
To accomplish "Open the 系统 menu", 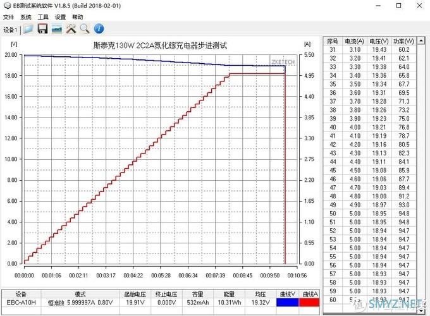I will 26,17.
